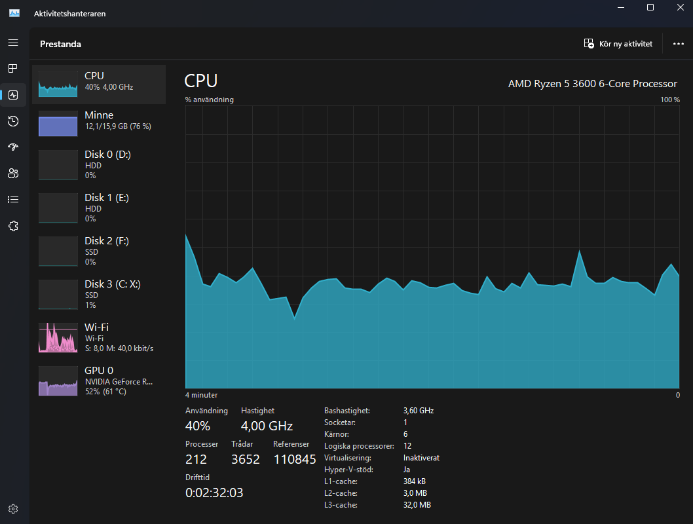Click the 'Socketar:' label
This screenshot has height=524, width=693.
point(340,422)
